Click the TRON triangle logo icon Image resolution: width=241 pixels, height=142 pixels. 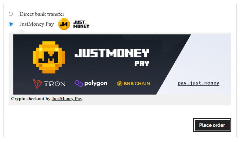pos(37,84)
